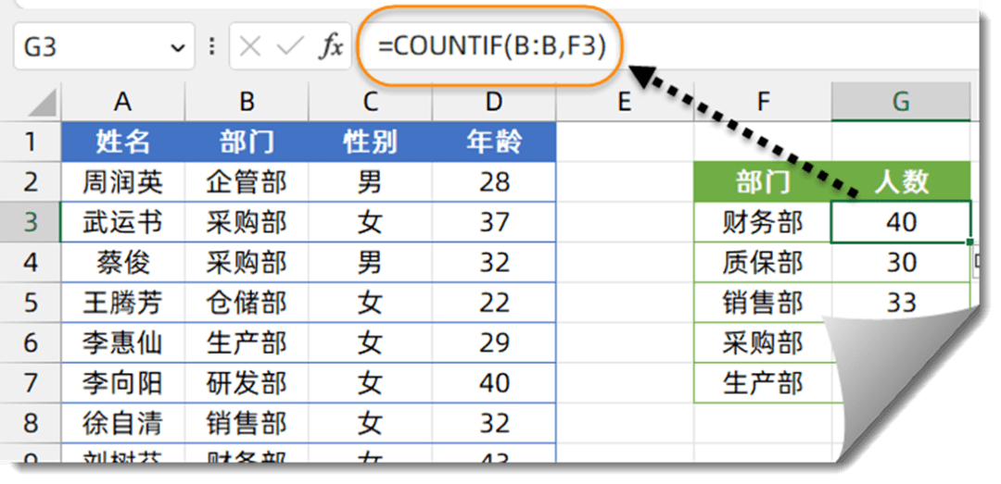Screen dimensions: 1001x484
Task: Click cell containing 徐自清
Action: pos(122,423)
